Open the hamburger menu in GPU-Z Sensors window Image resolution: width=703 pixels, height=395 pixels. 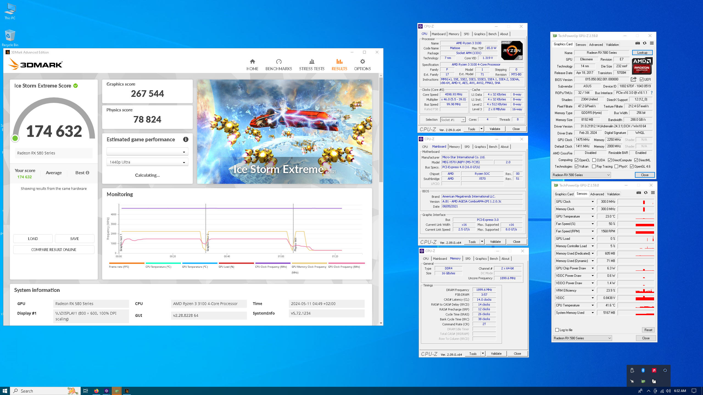point(653,193)
